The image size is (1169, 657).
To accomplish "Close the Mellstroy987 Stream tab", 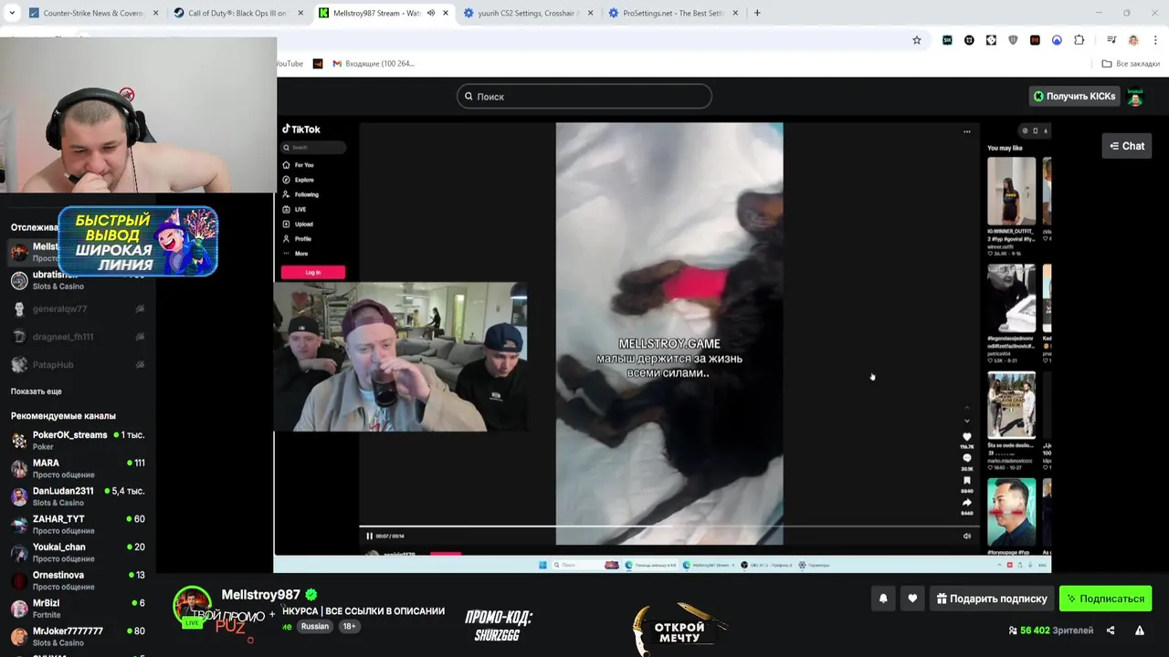I will (445, 13).
